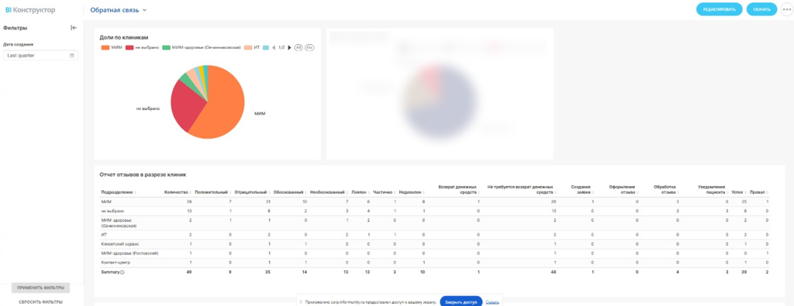The image size is (794, 306).
Task: Toggle не выбрано series in legend
Action: coord(142,47)
